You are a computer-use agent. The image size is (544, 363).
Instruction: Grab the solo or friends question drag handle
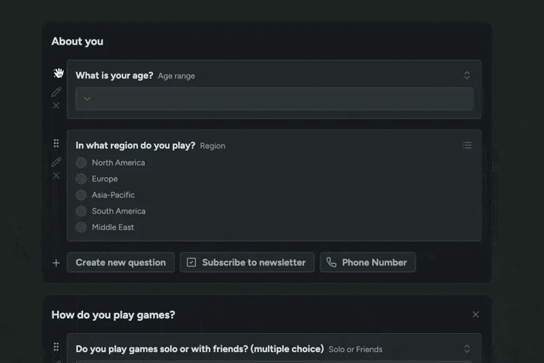pyautogui.click(x=56, y=347)
